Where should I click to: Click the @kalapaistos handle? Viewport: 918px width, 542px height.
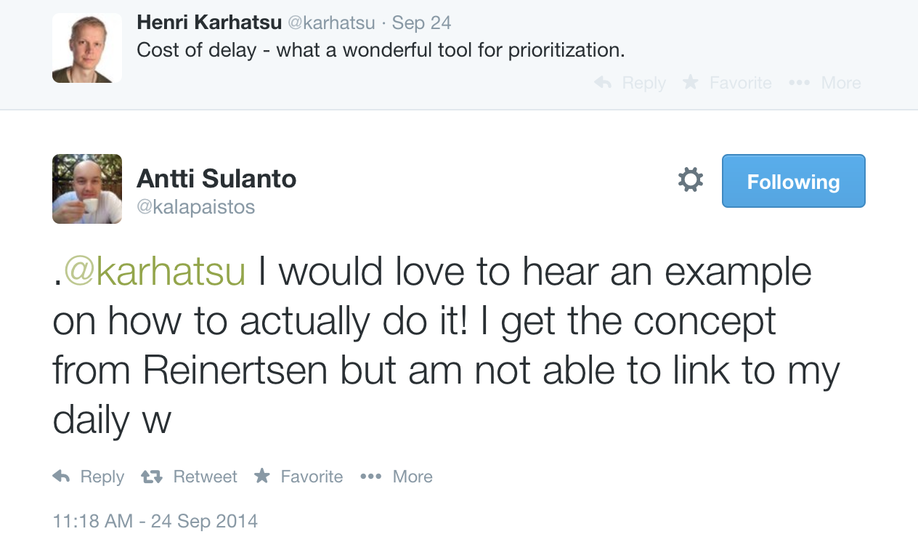point(196,207)
